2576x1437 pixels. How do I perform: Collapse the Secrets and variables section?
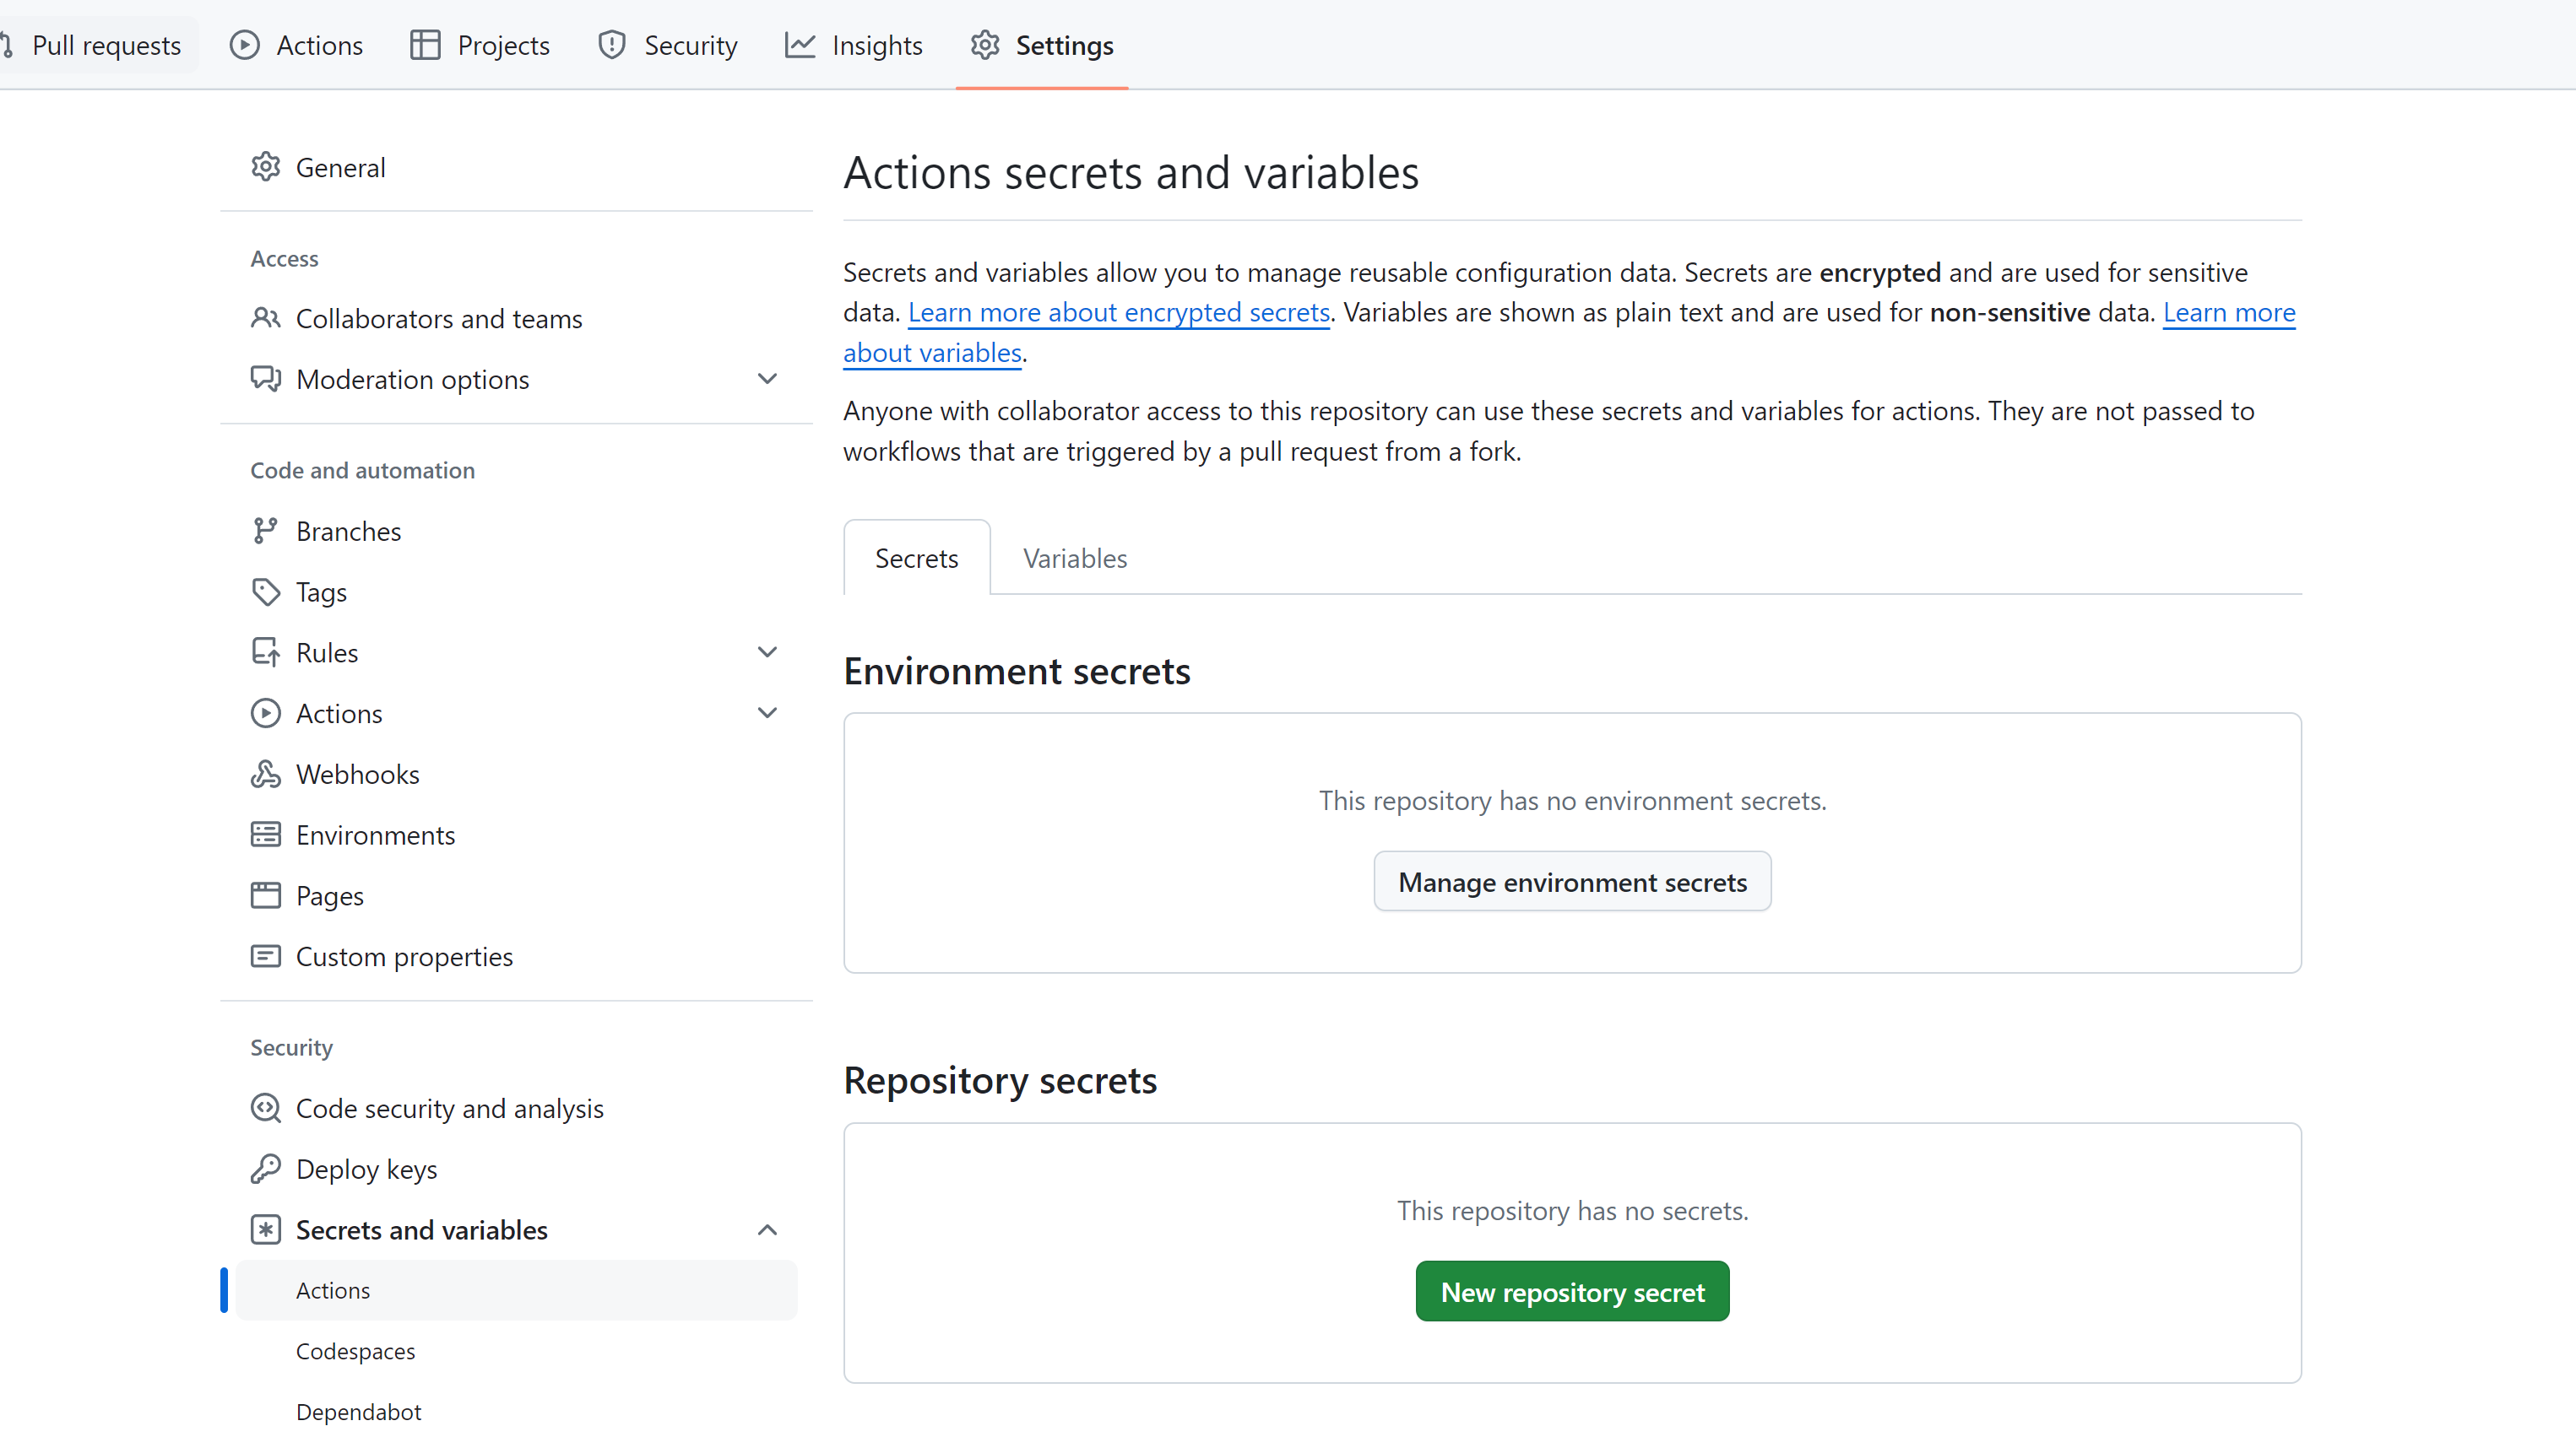click(767, 1229)
